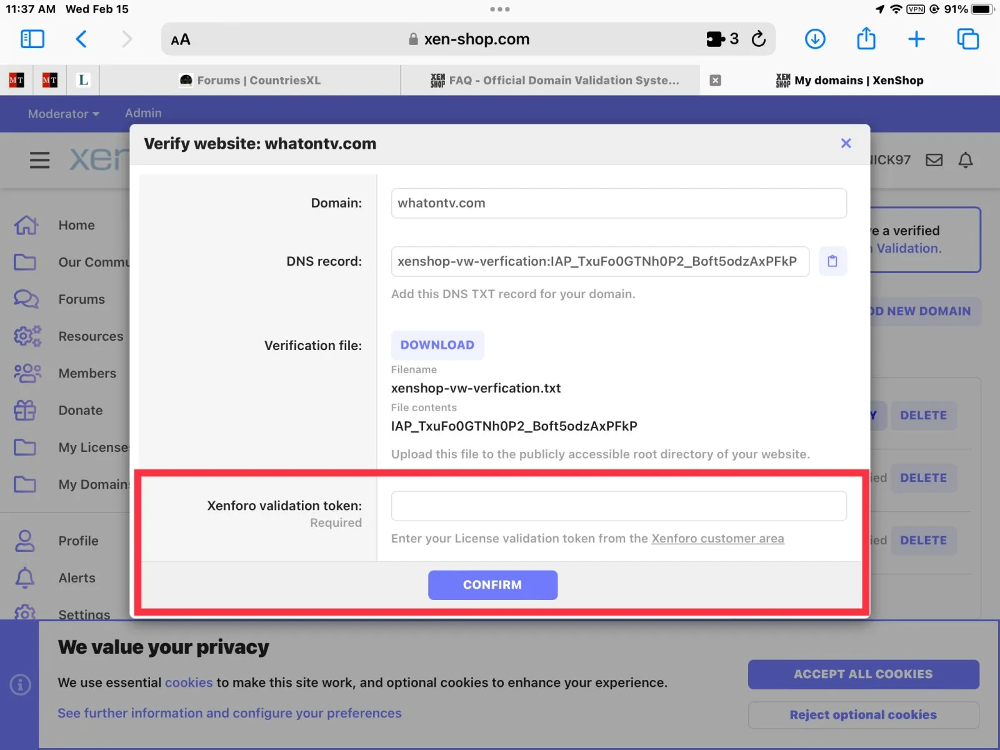Open the share sheet

point(866,39)
